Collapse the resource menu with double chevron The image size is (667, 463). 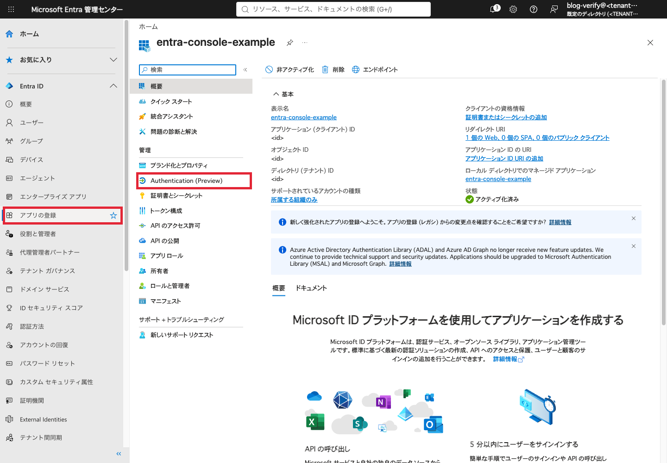click(245, 70)
